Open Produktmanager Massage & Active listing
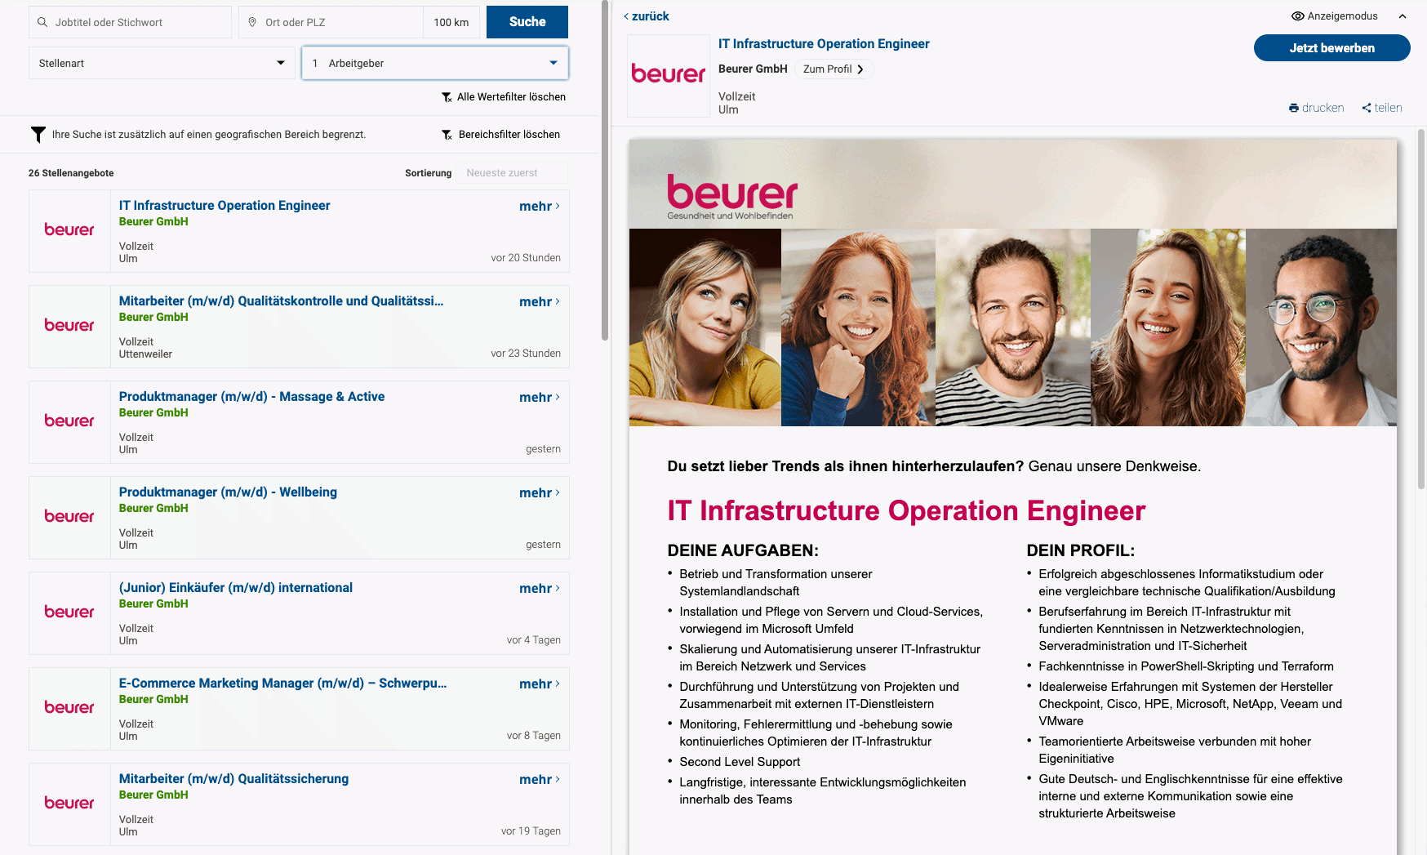Image resolution: width=1427 pixels, height=855 pixels. (x=251, y=397)
